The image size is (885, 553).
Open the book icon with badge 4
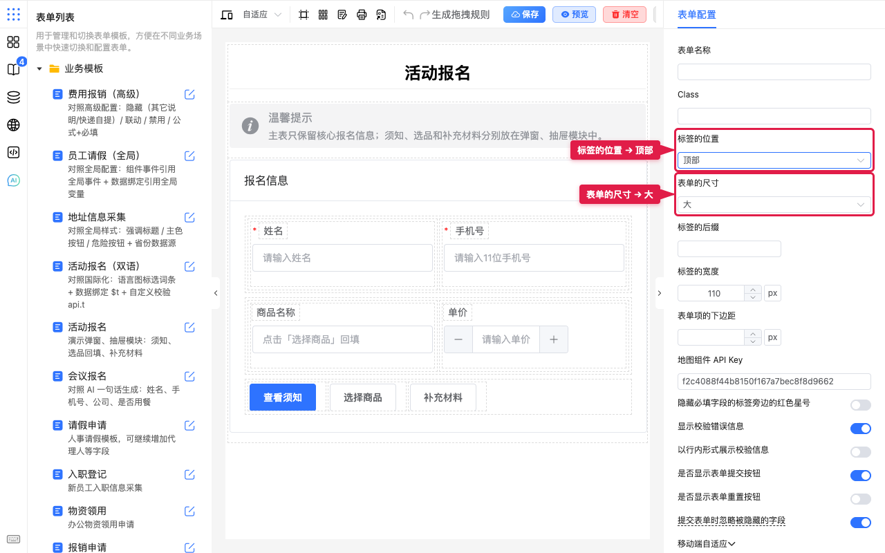pos(13,69)
